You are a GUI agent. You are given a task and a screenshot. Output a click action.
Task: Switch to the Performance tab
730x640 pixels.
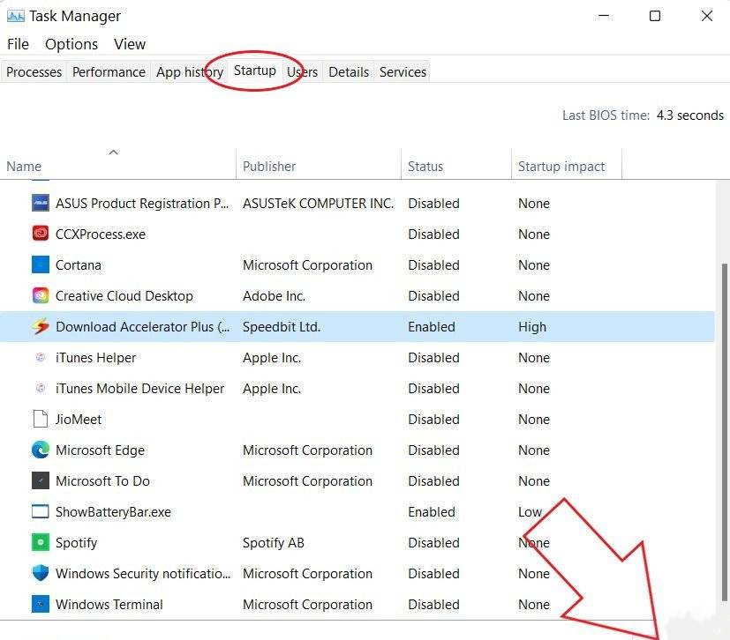click(x=109, y=72)
